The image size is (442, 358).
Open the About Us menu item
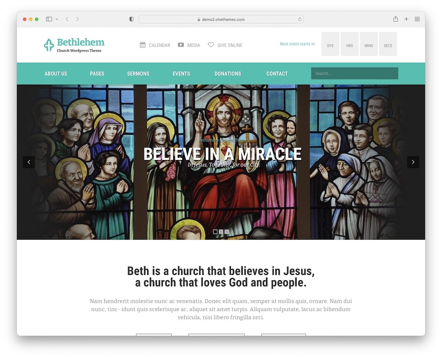coord(56,73)
